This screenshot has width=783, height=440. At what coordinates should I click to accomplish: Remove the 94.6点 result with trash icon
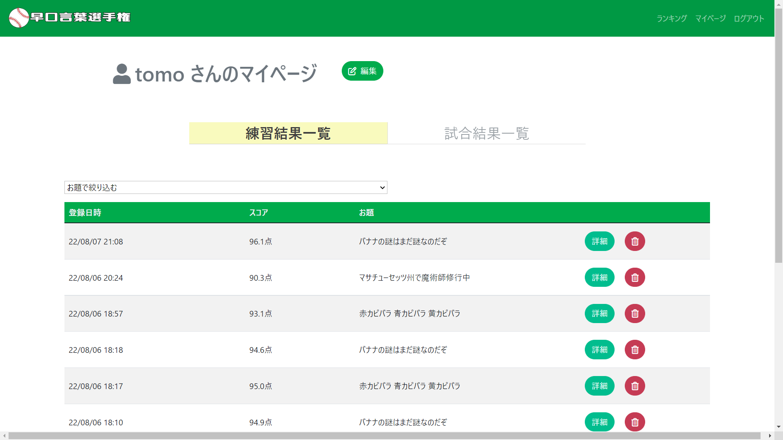tap(635, 350)
